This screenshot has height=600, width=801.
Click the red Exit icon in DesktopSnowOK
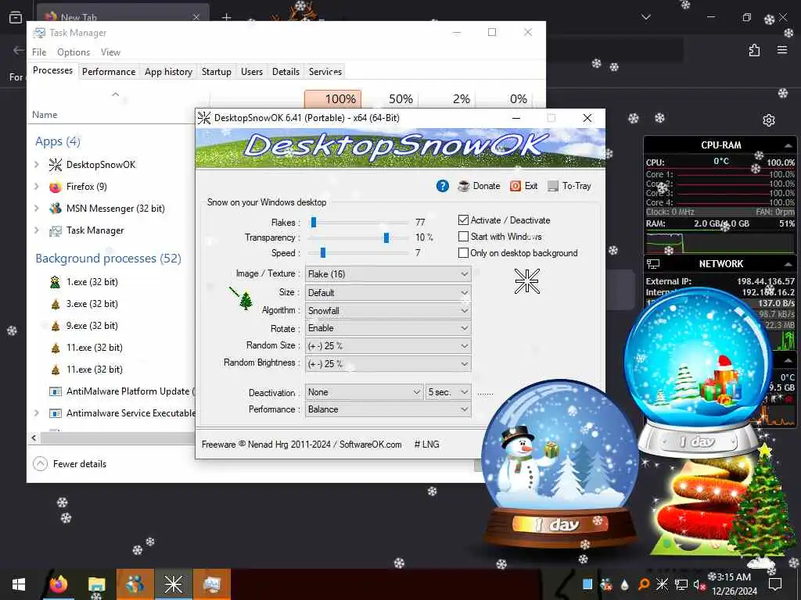click(515, 186)
